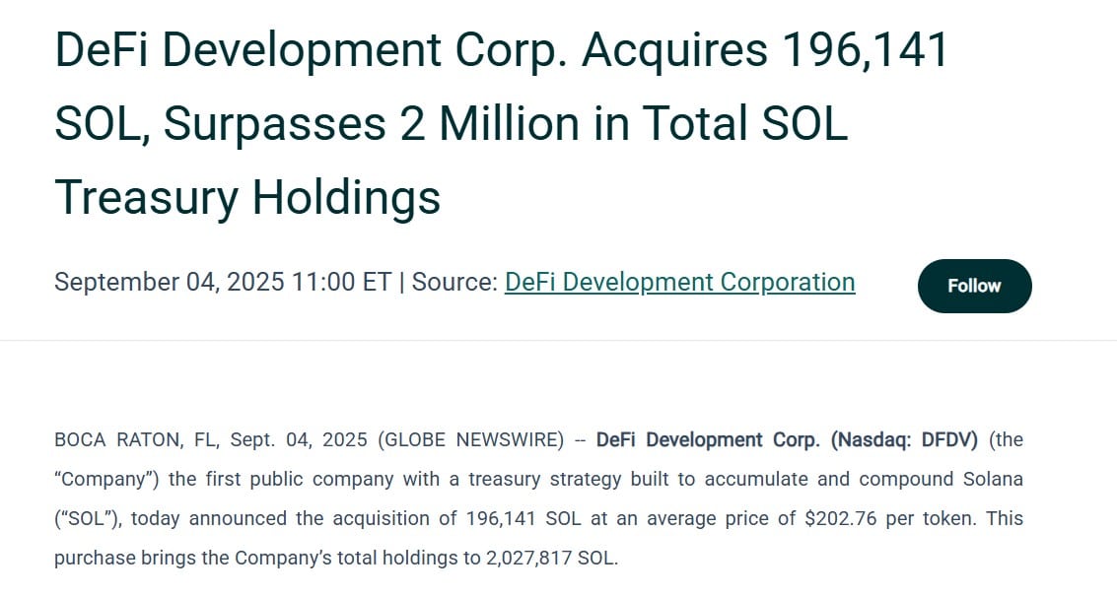
Task: Click the "(GLOBE NEWSWIRE)" text
Action: click(x=470, y=440)
